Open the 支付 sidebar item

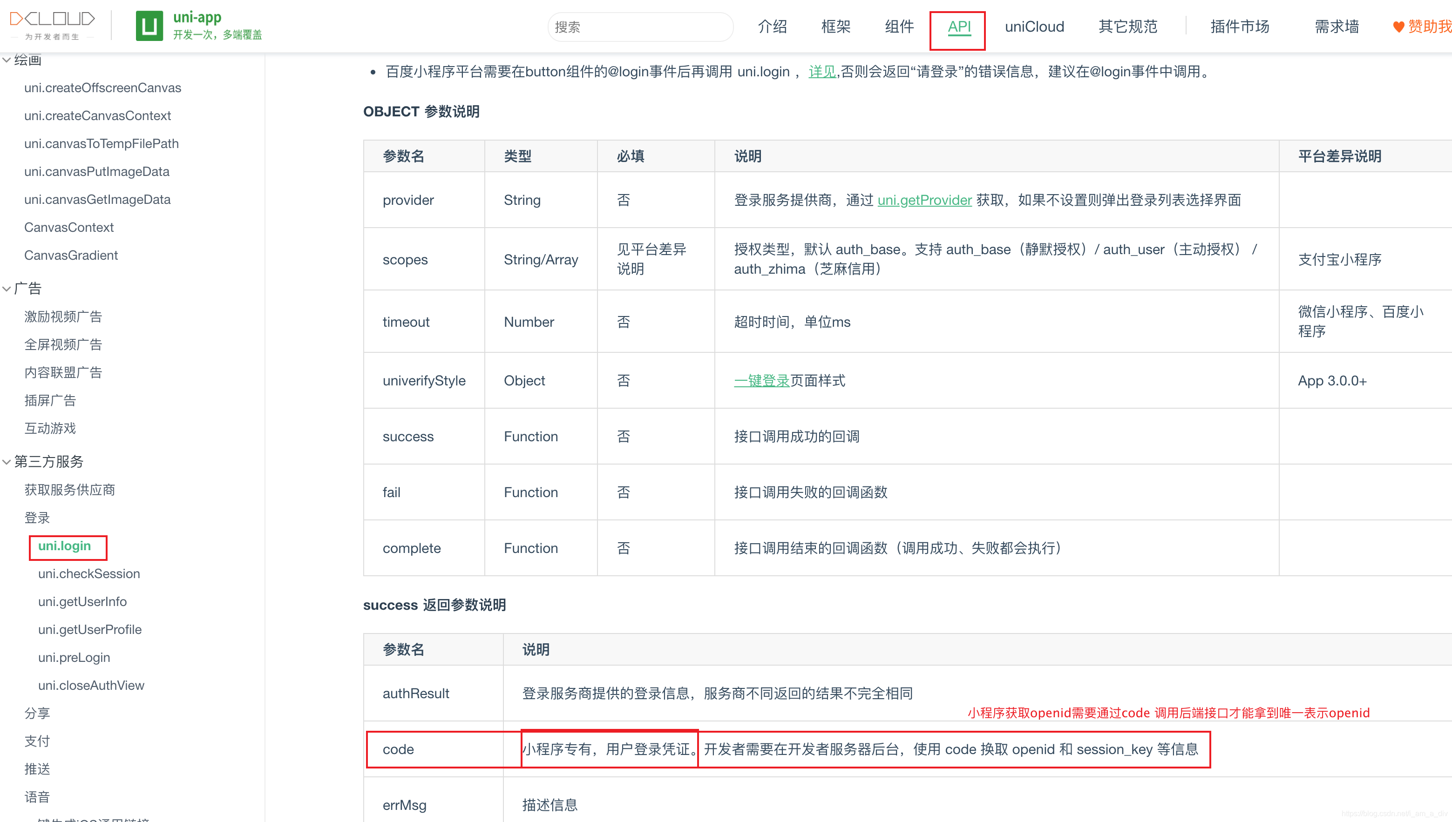[x=37, y=741]
